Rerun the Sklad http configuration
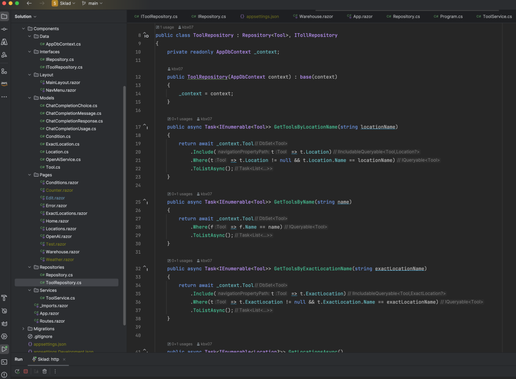This screenshot has height=379, width=516. pos(17,371)
